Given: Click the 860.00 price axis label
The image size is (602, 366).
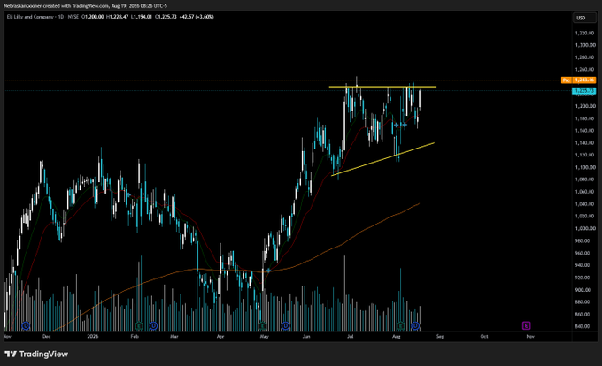Looking at the screenshot, I should [x=583, y=314].
